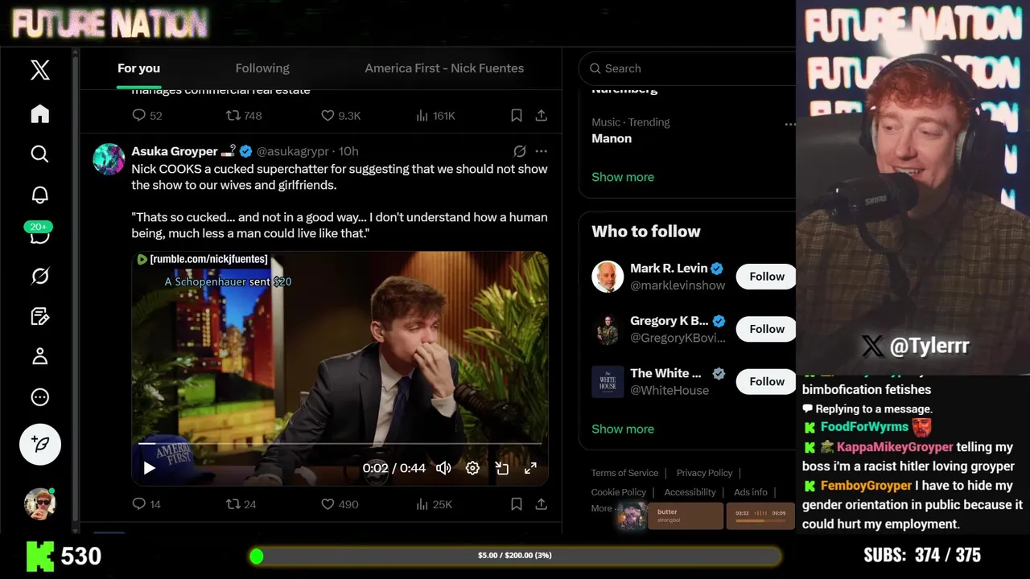This screenshot has height=579, width=1030.
Task: Open Terms of Service link
Action: pyautogui.click(x=624, y=473)
